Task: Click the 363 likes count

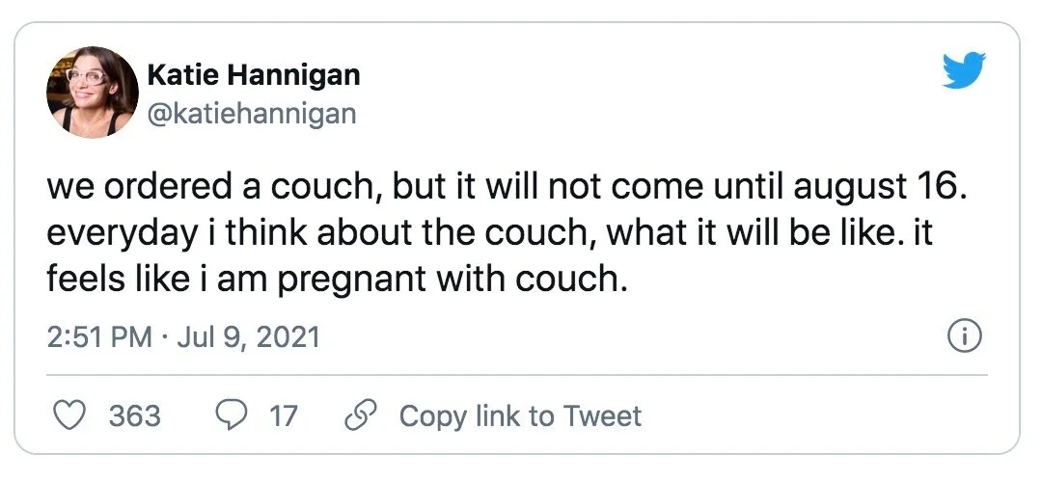Action: (x=134, y=415)
